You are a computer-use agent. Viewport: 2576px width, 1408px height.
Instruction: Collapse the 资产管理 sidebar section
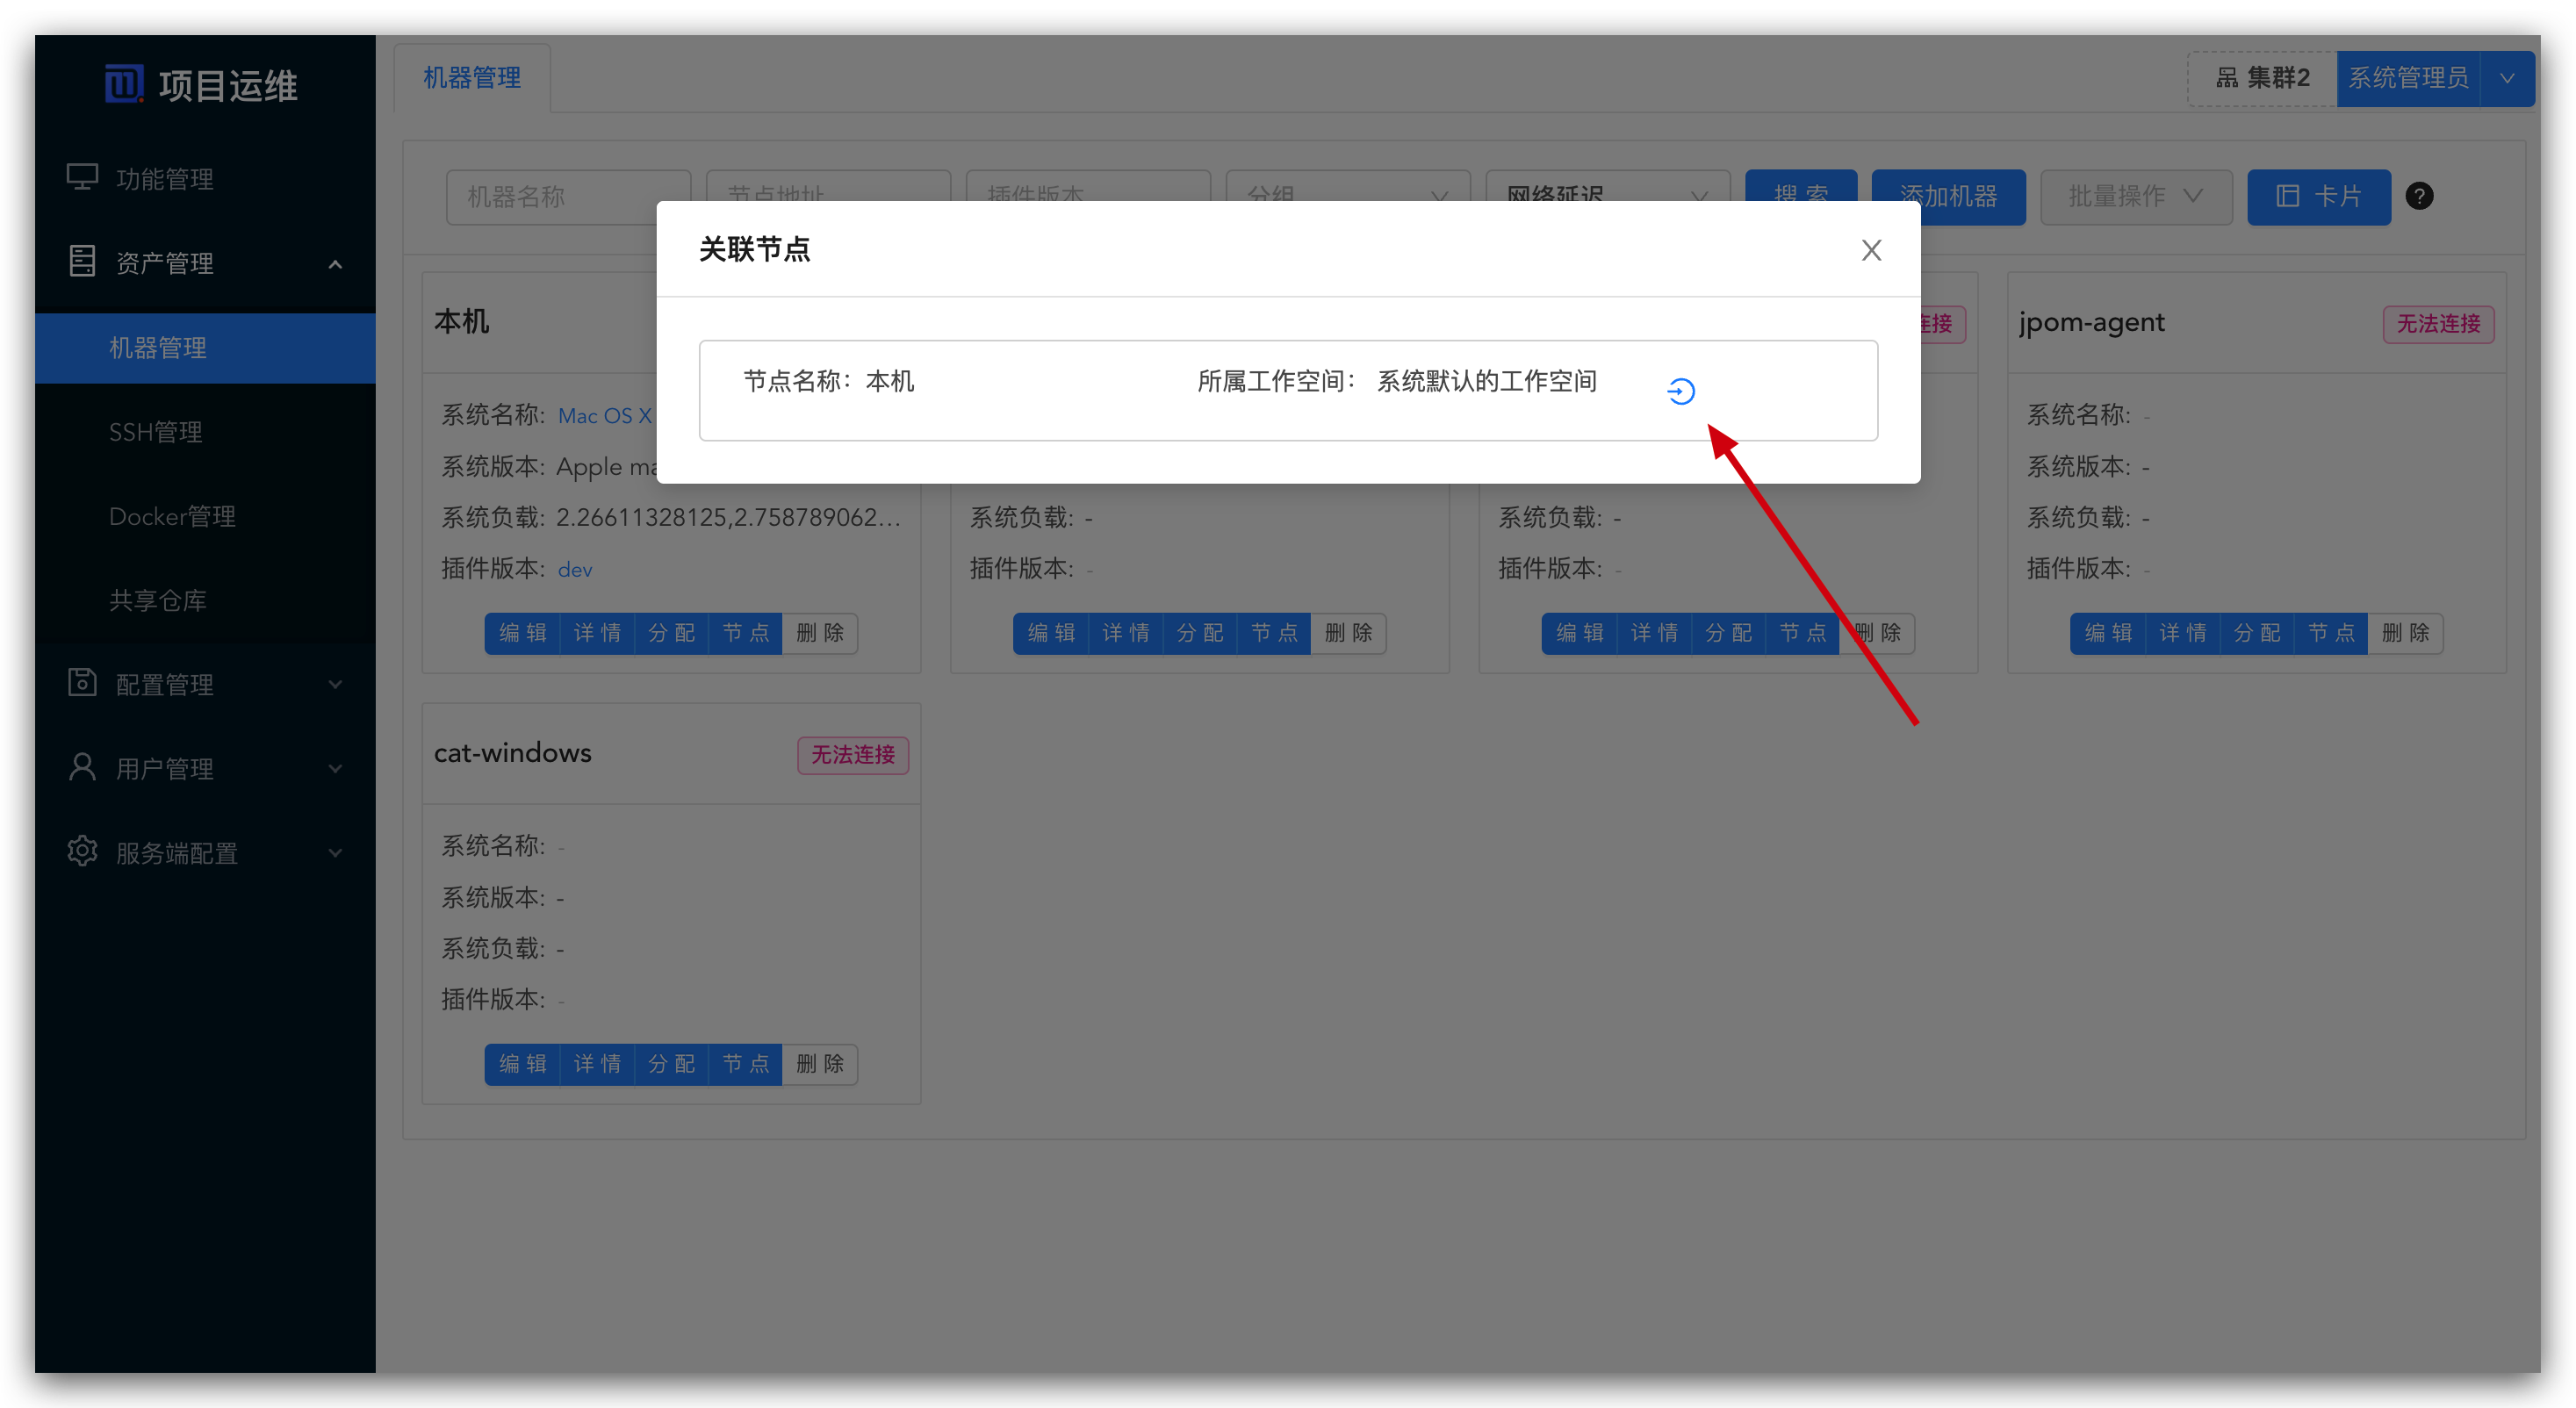coord(335,263)
